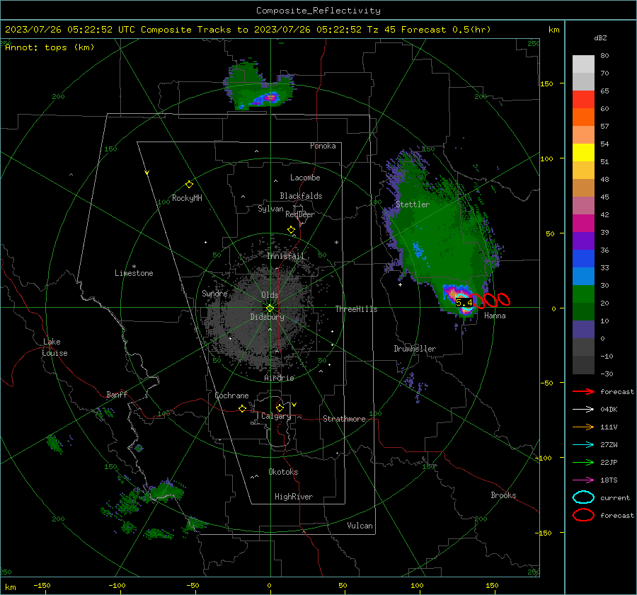Click the purple swatch between 39 and 36 dBZ

[583, 241]
